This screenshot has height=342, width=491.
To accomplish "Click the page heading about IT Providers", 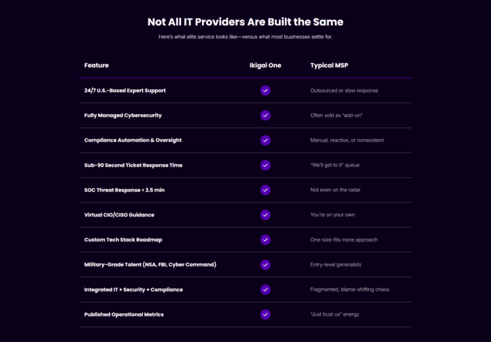I will click(245, 22).
